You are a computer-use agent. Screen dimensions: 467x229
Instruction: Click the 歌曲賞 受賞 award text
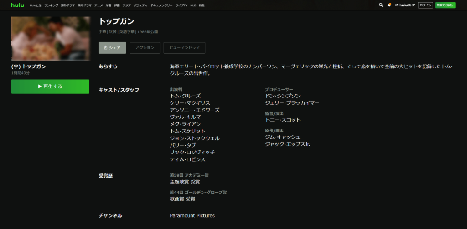182,199
